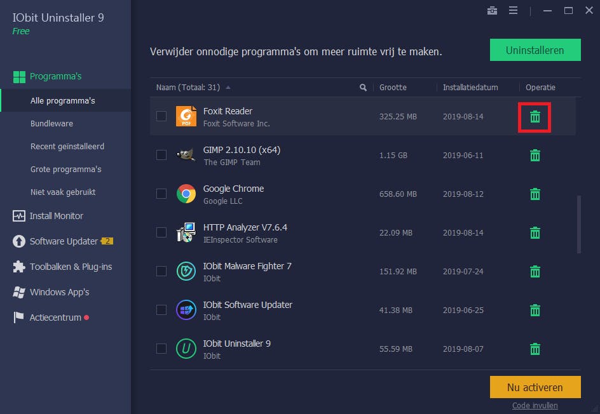Click the Operatie column header
600x414 pixels.
point(540,88)
